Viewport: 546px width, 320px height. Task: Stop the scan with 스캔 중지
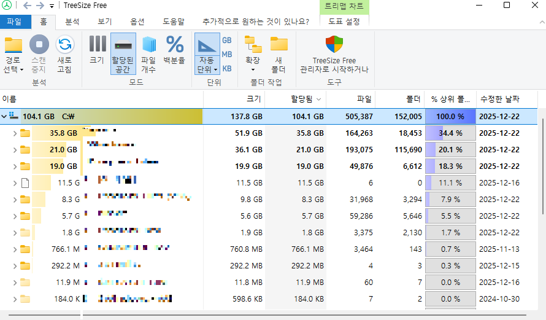coord(39,54)
